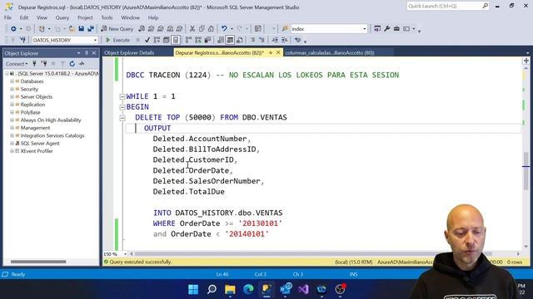
Task: Click the Undo arrow icon
Action: tap(224, 29)
